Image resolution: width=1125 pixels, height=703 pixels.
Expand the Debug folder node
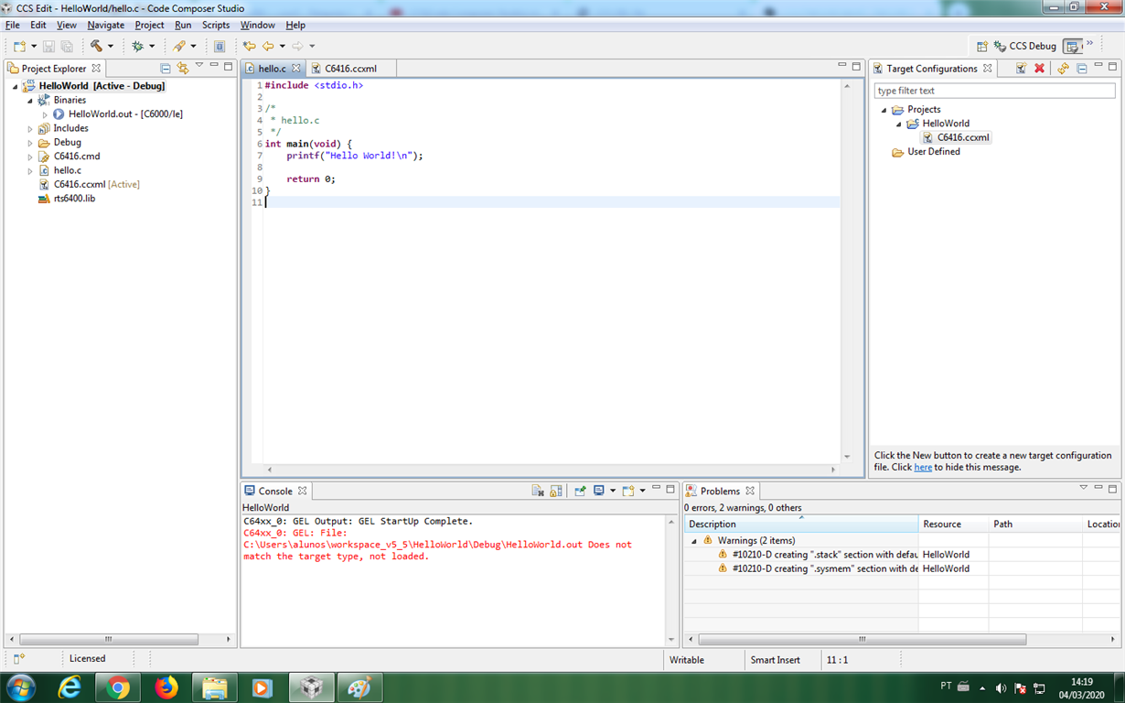30,143
